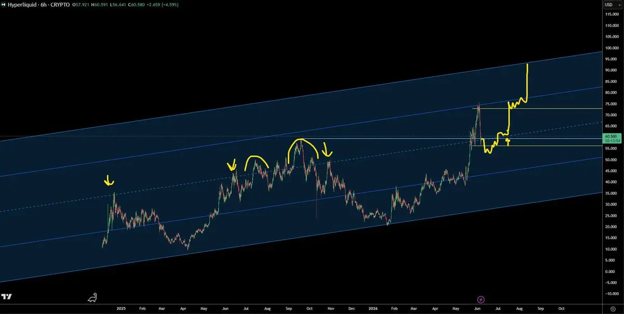Click the 50.000 price axis label

coord(610,160)
